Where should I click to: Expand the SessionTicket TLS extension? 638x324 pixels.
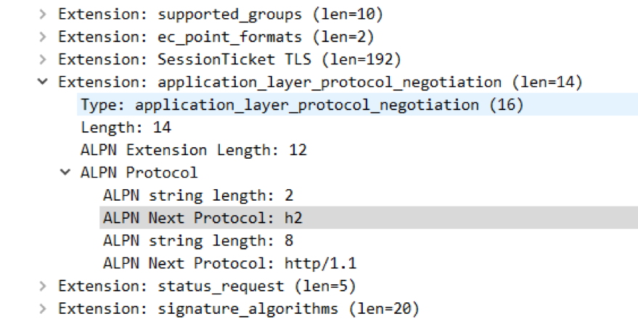click(x=43, y=59)
